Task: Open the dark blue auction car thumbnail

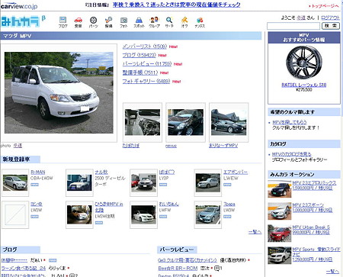Action: (x=280, y=189)
